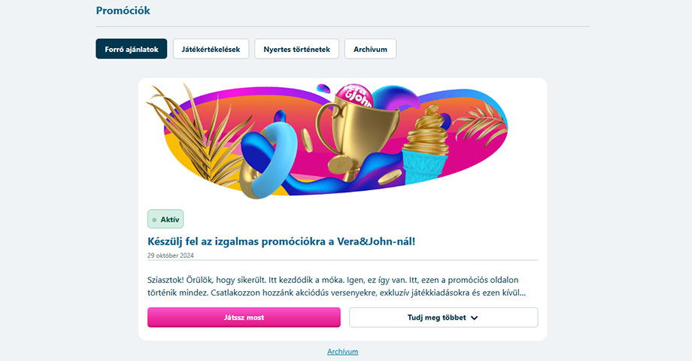Click the Promóciók page heading
This screenshot has width=692, height=361.
(123, 11)
